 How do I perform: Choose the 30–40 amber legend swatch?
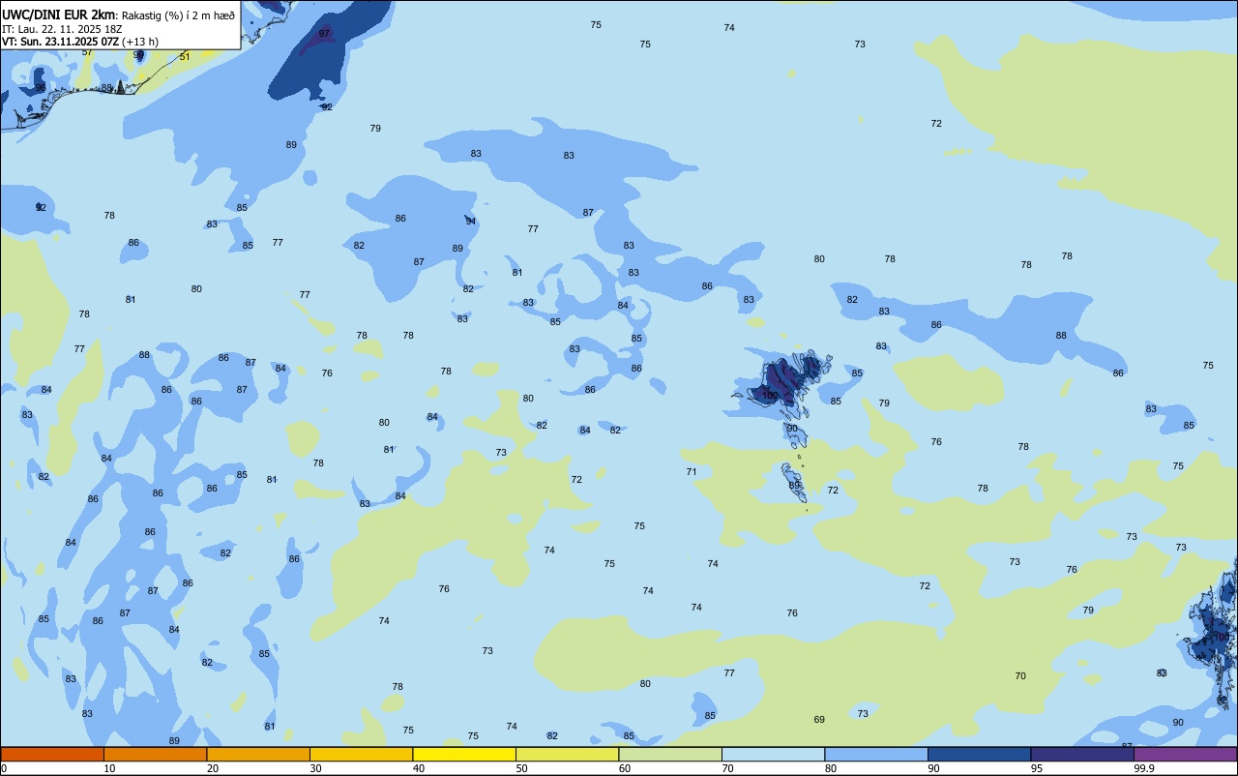click(361, 754)
